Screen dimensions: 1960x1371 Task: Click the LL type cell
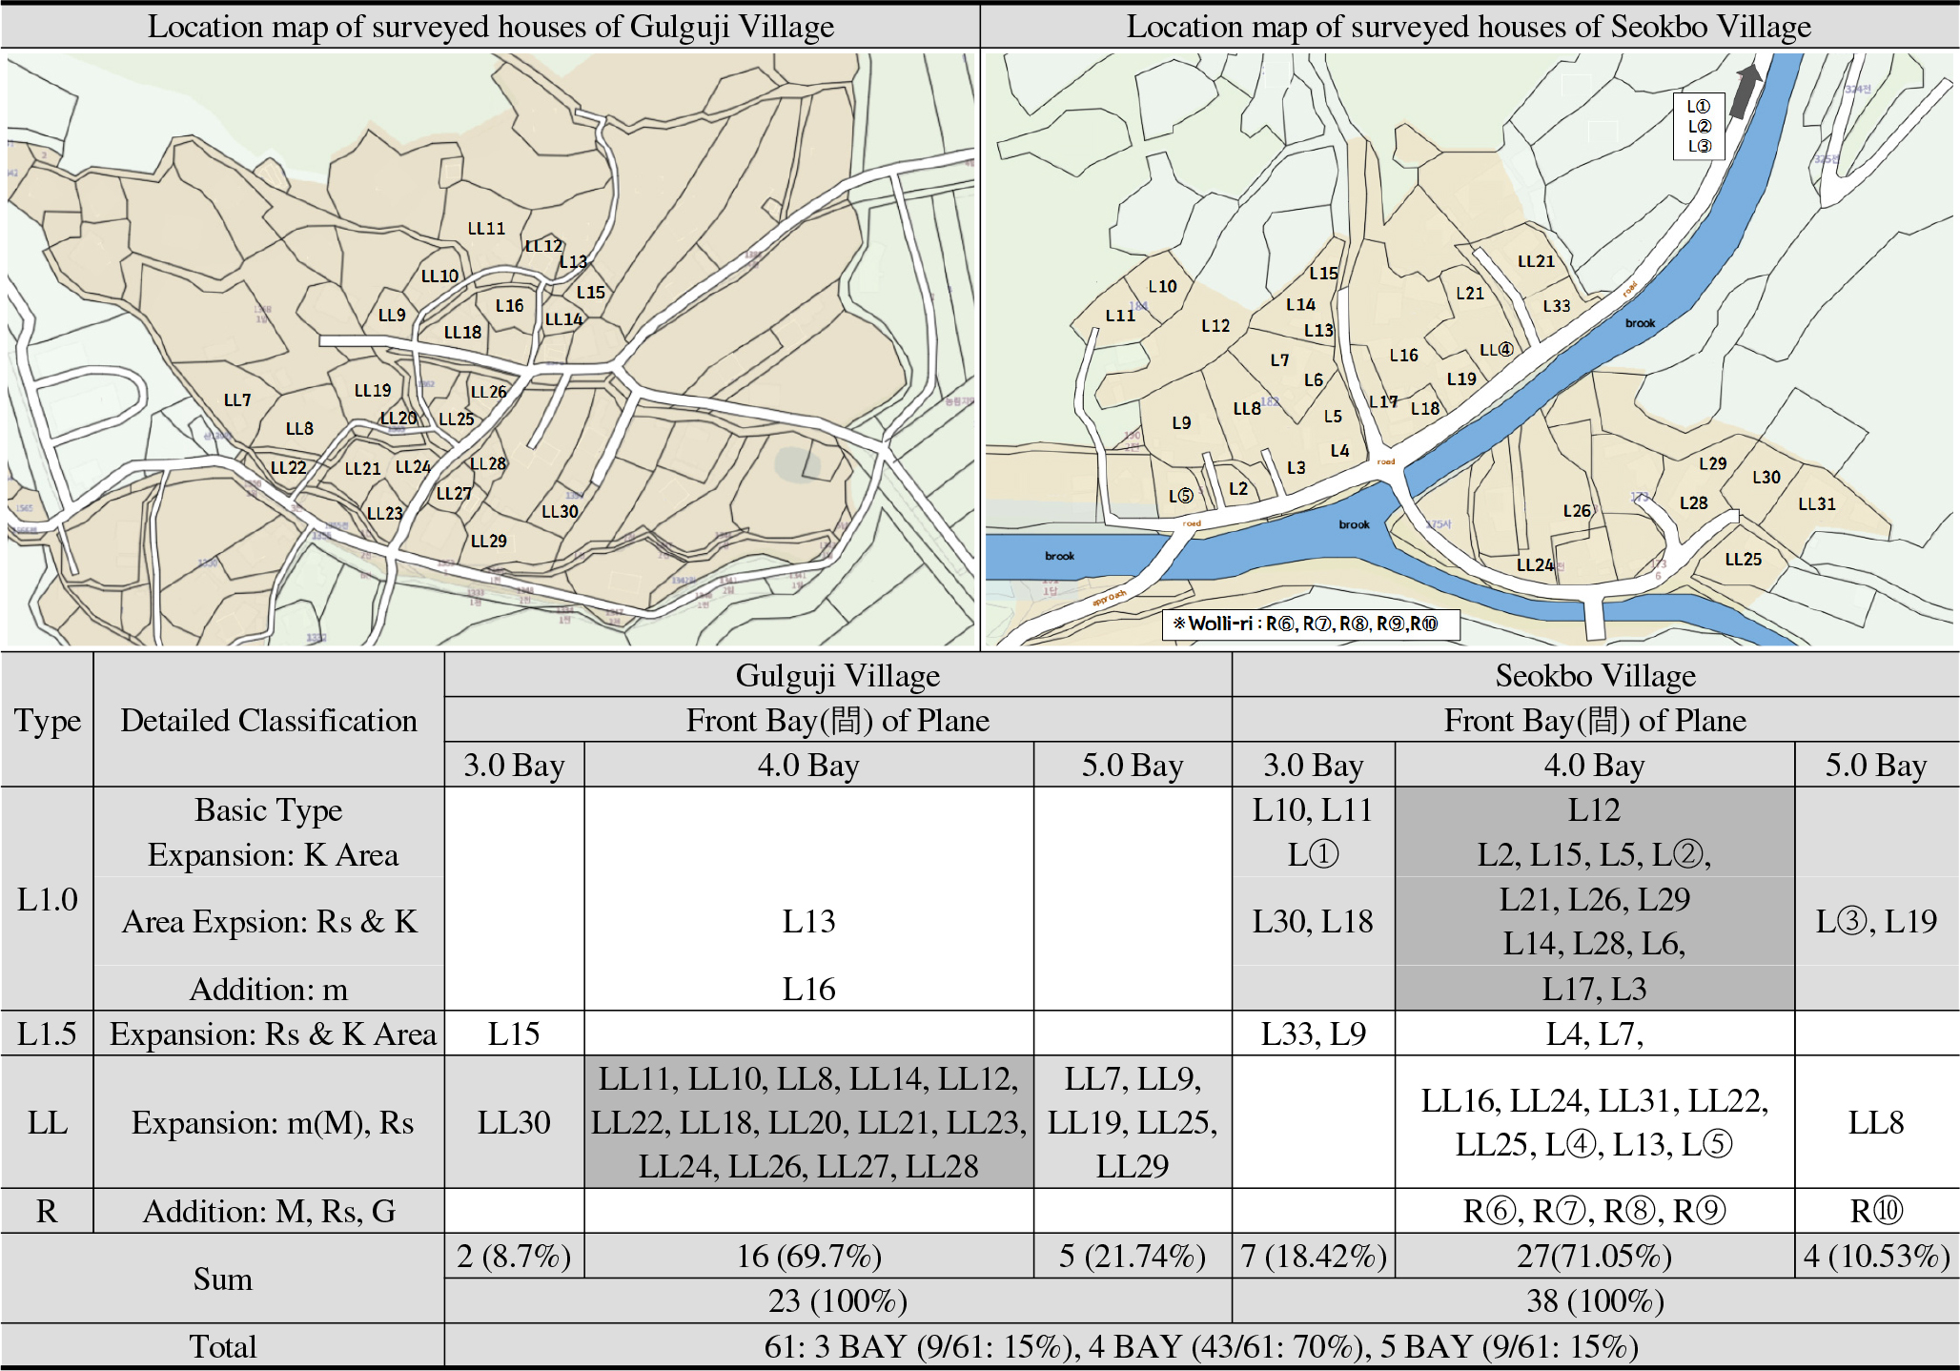pyautogui.click(x=48, y=1122)
